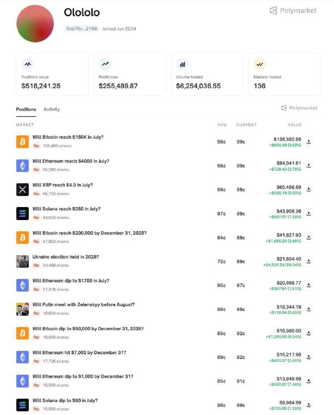Click the XRP market logo icon
The width and height of the screenshot is (334, 415).
tap(22, 189)
